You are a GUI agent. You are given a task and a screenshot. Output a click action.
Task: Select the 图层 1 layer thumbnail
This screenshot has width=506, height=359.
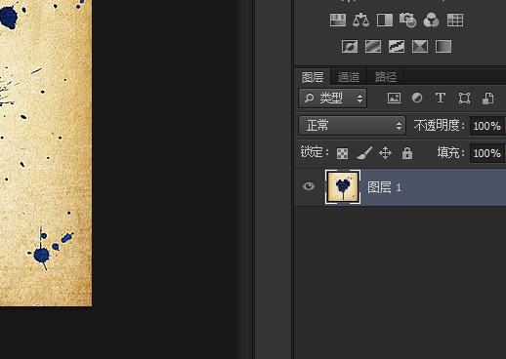343,187
